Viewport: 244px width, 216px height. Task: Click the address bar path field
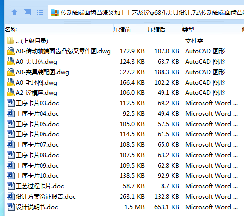pos(146,12)
